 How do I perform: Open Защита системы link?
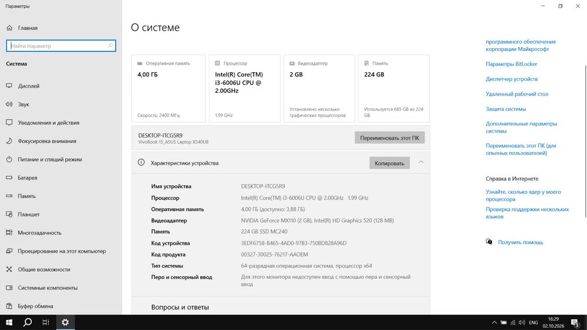tap(506, 109)
